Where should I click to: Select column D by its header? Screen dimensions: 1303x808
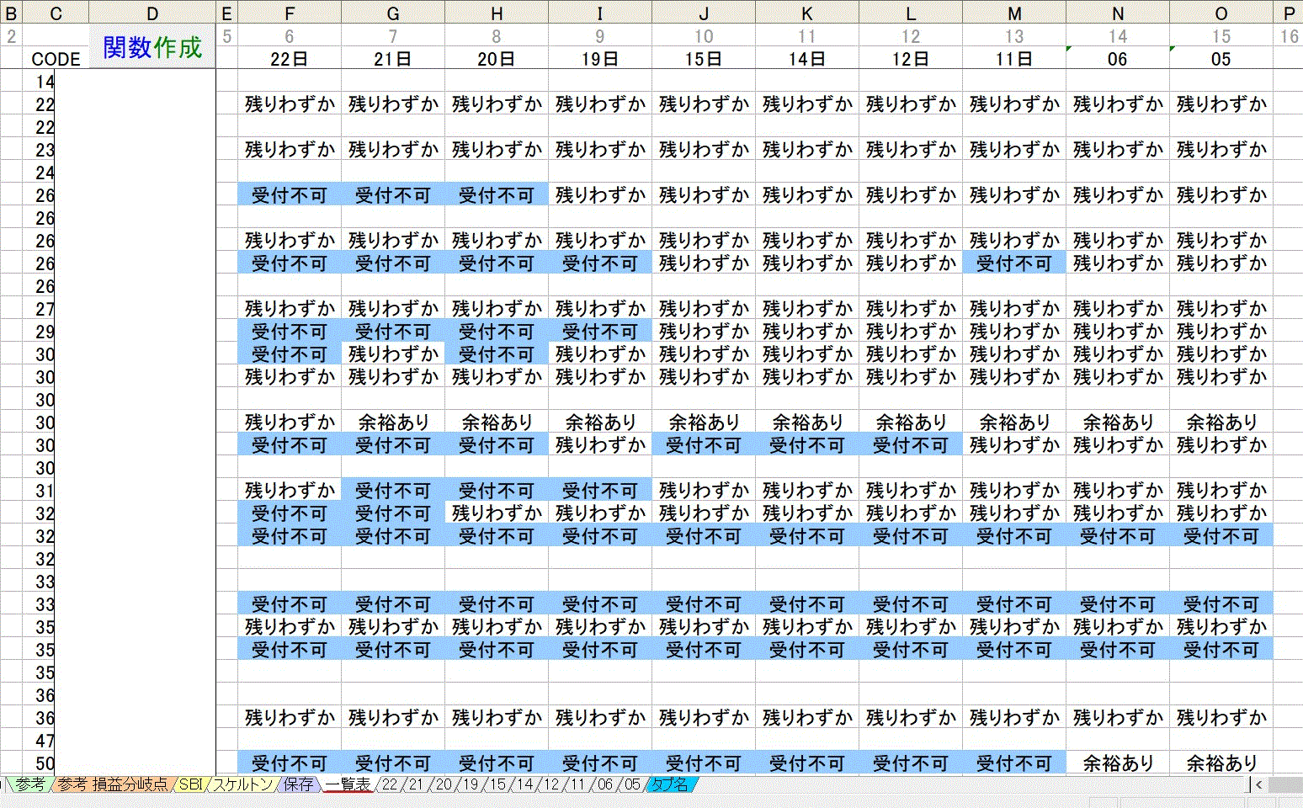[152, 13]
